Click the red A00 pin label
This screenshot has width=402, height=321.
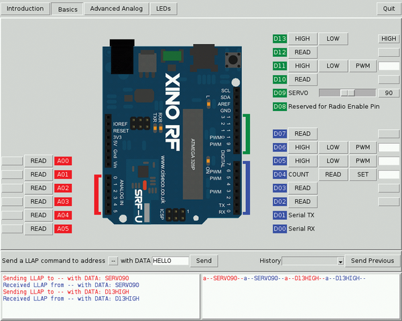63,160
